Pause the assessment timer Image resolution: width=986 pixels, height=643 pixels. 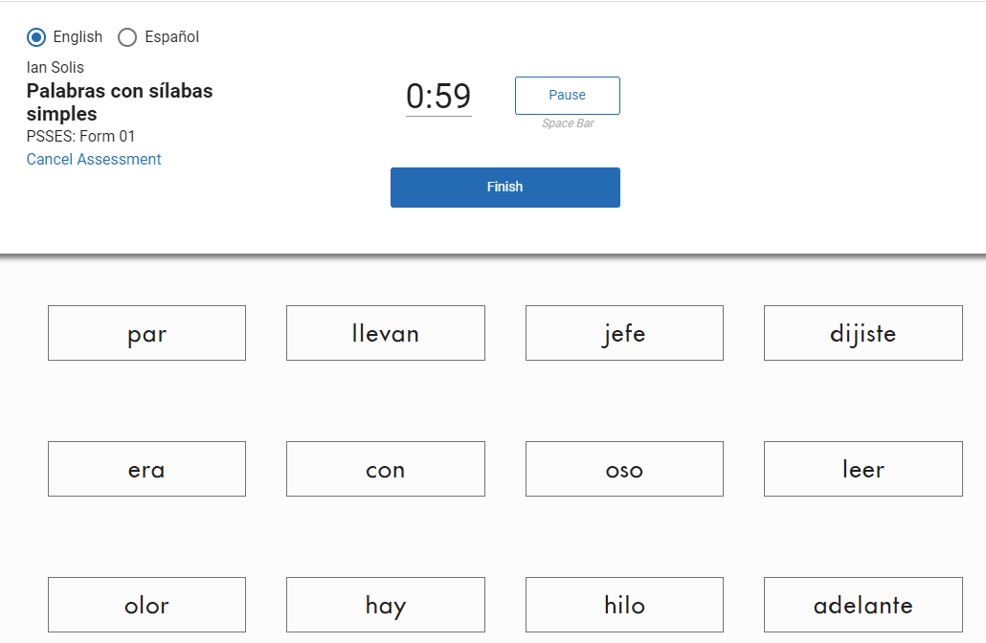pos(567,96)
